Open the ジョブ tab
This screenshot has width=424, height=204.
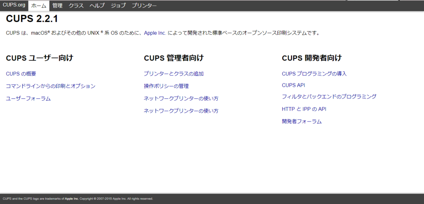click(x=118, y=6)
